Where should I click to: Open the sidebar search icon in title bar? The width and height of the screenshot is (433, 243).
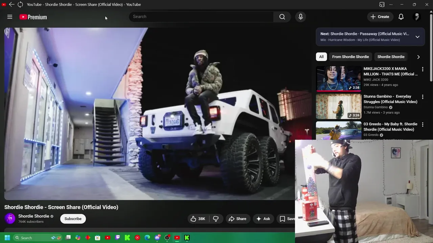pos(382,4)
